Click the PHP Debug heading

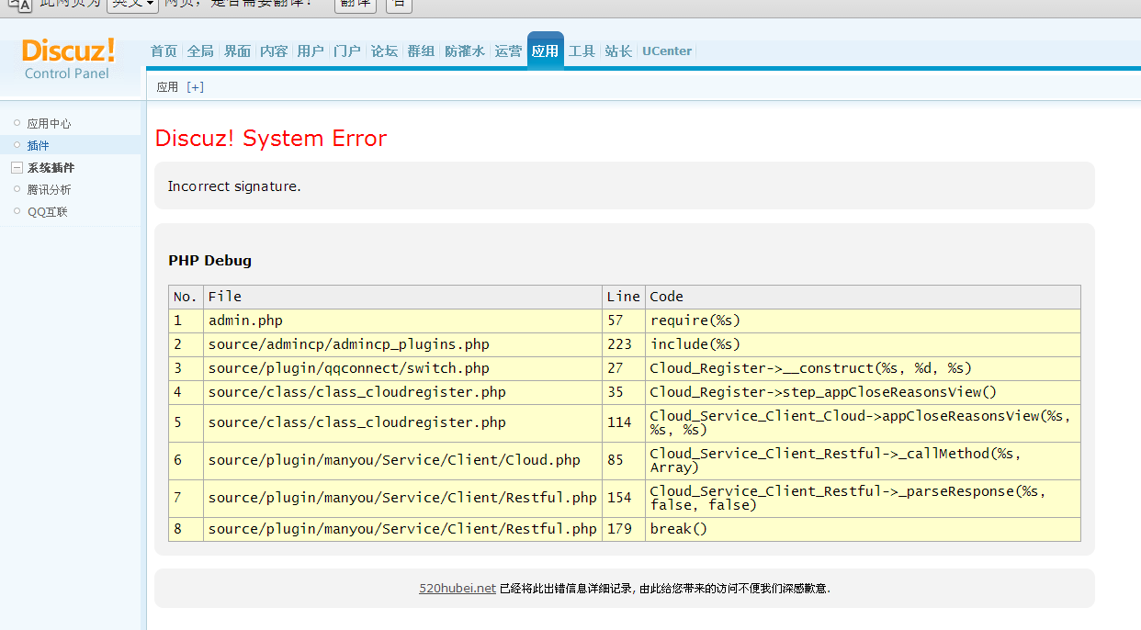209,260
